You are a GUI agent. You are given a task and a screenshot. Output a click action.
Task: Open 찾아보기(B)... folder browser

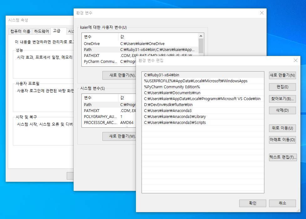(282, 99)
